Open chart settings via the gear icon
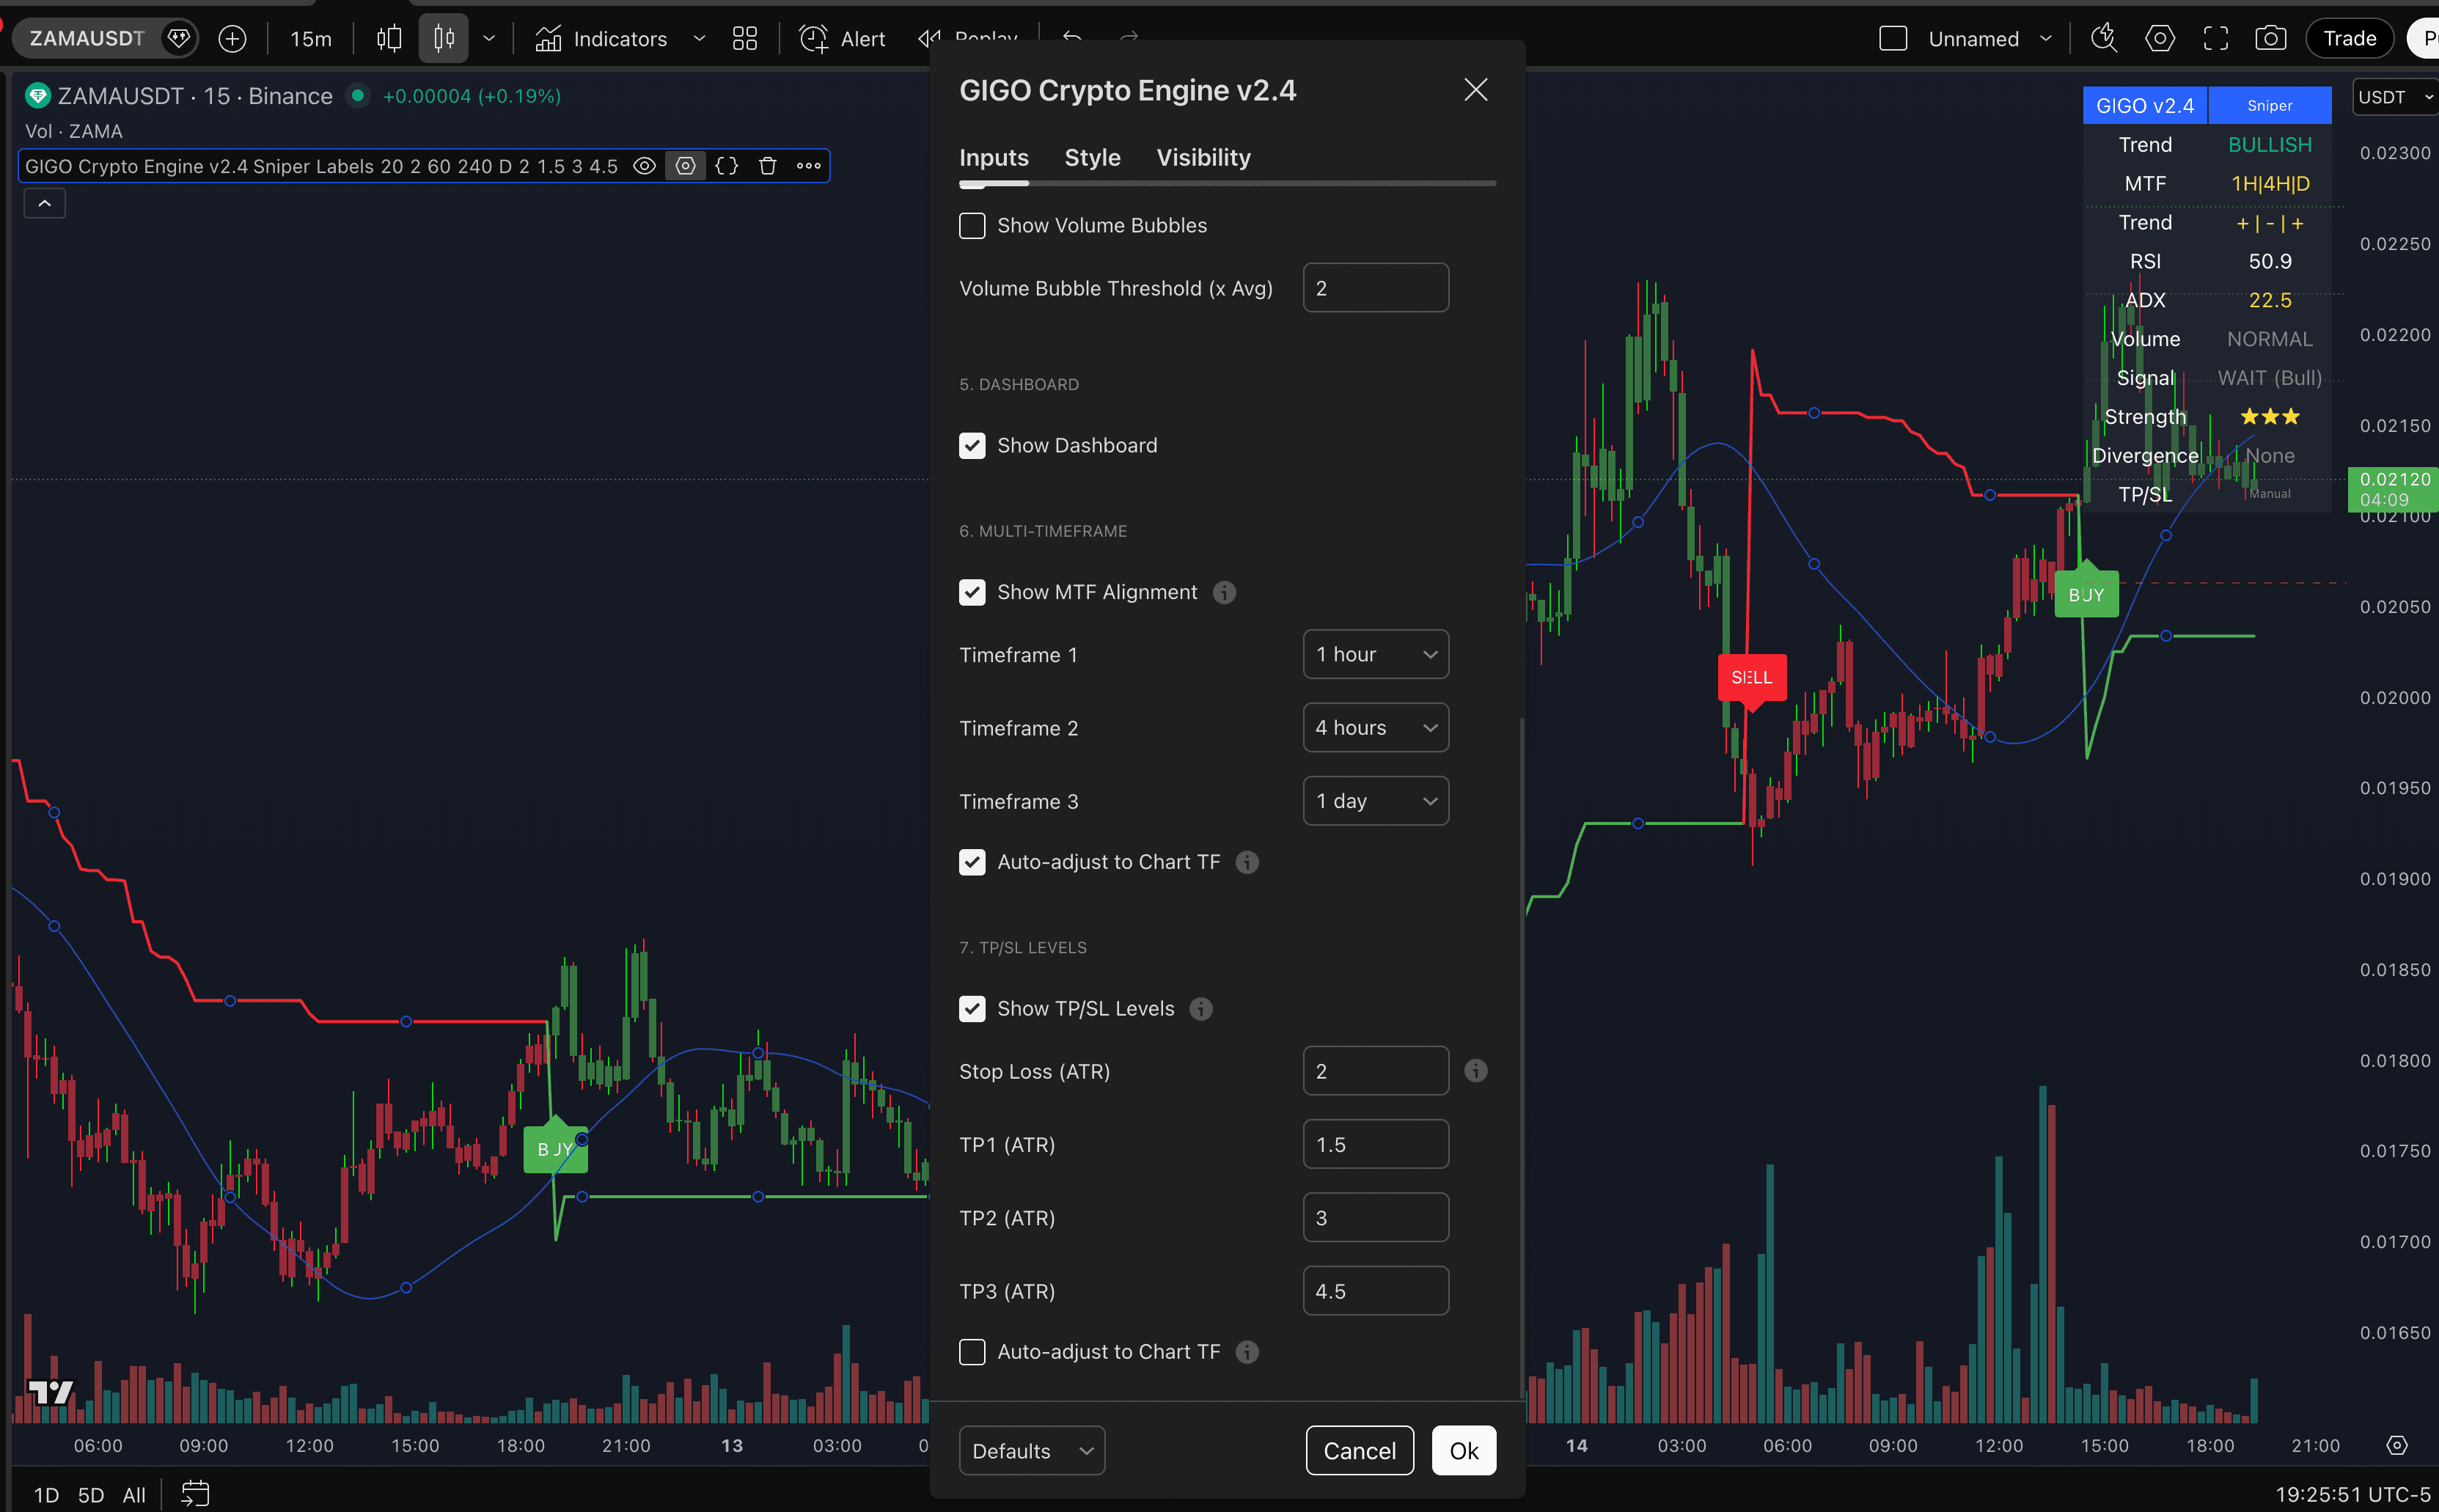The image size is (2439, 1512). (x=2159, y=38)
